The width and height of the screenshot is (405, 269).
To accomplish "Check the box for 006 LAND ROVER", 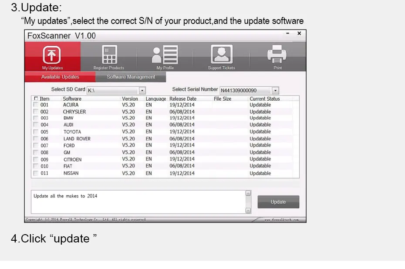I will (x=36, y=138).
